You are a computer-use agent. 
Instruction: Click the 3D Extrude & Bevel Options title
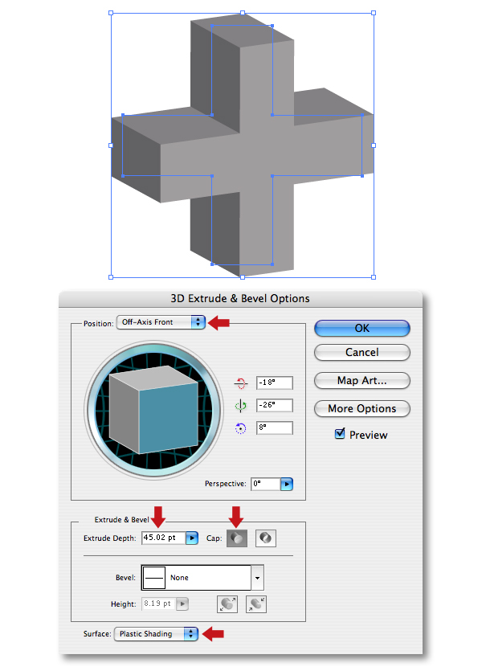pyautogui.click(x=240, y=299)
